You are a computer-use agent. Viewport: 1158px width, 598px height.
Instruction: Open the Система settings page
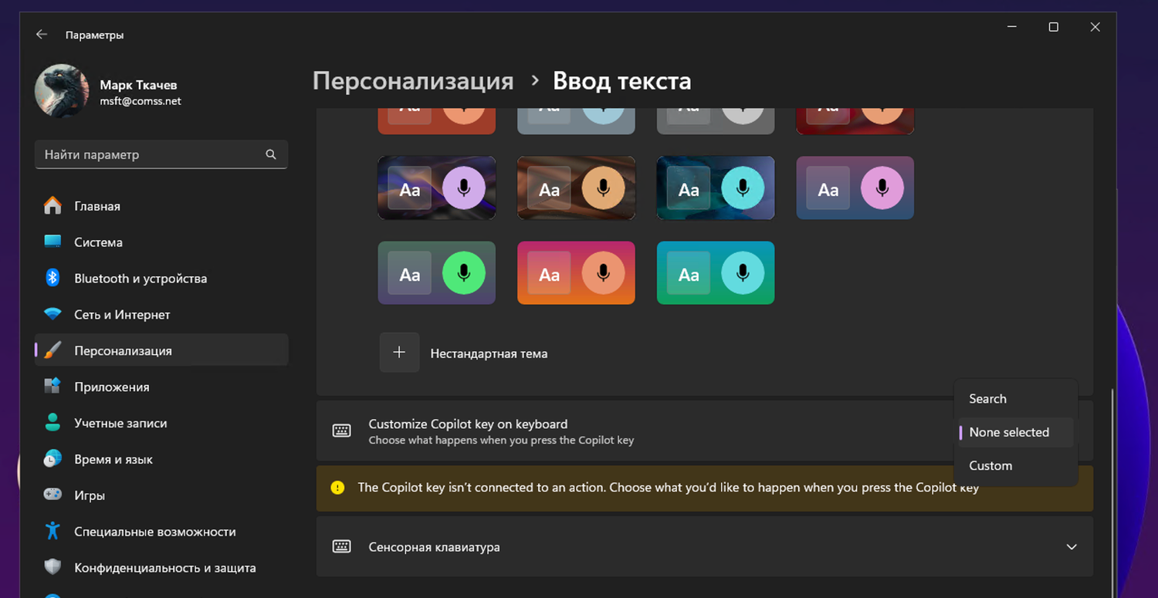pos(98,242)
